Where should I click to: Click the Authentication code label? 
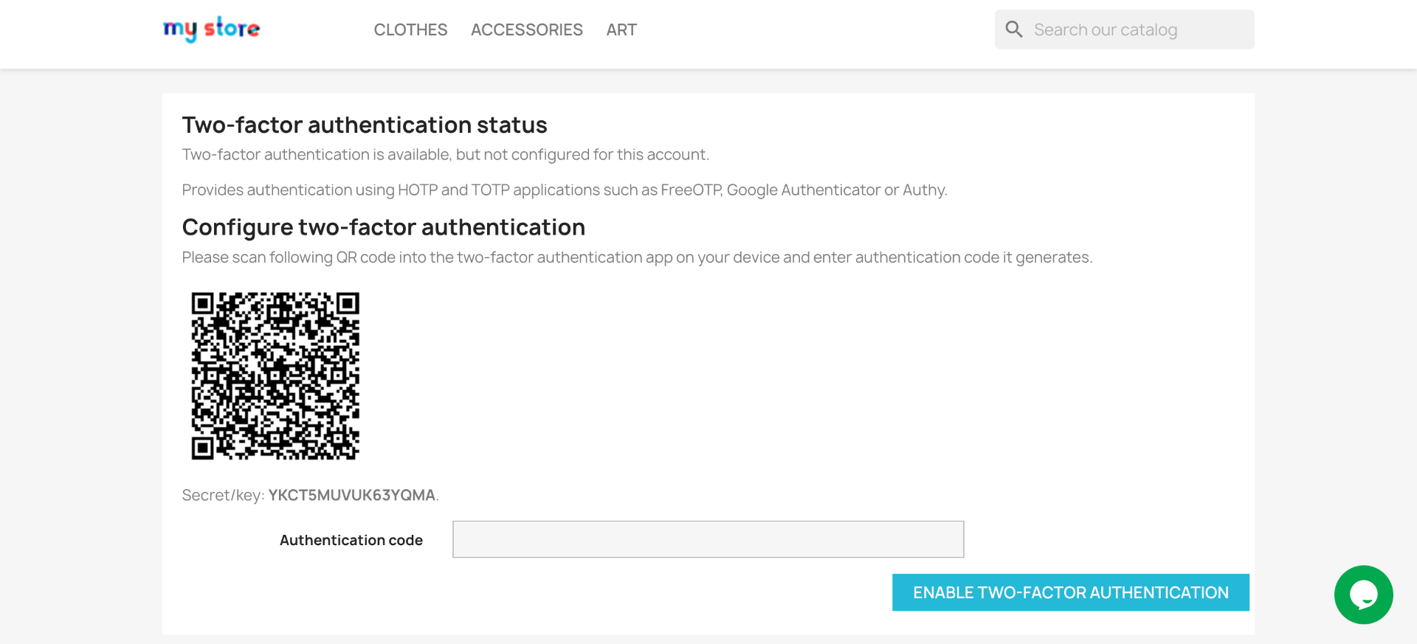[351, 540]
